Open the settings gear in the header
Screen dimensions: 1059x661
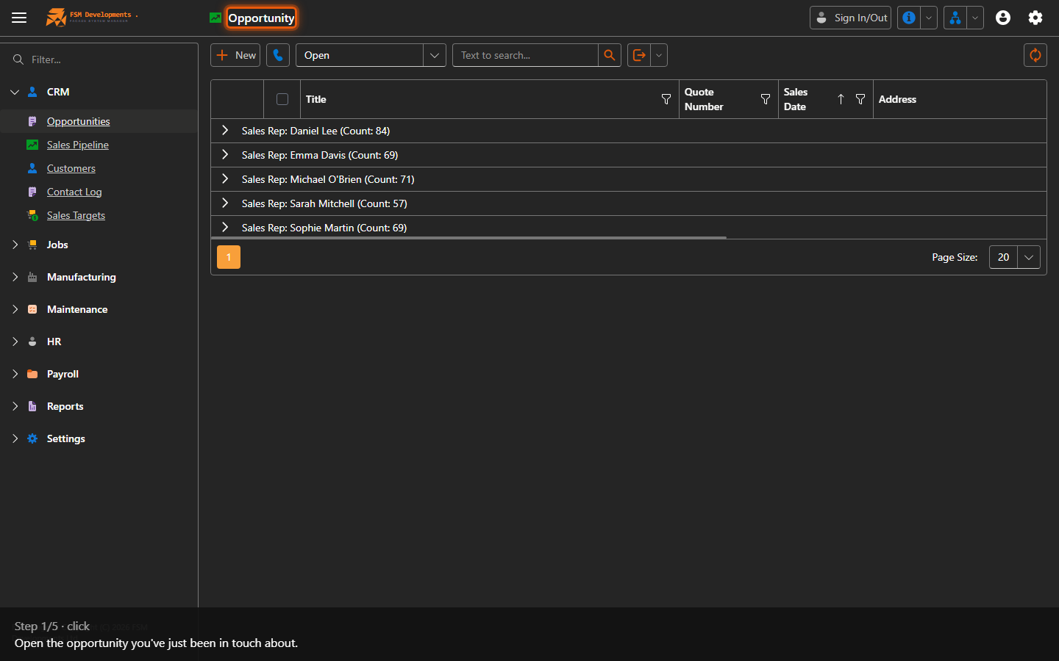coord(1035,18)
